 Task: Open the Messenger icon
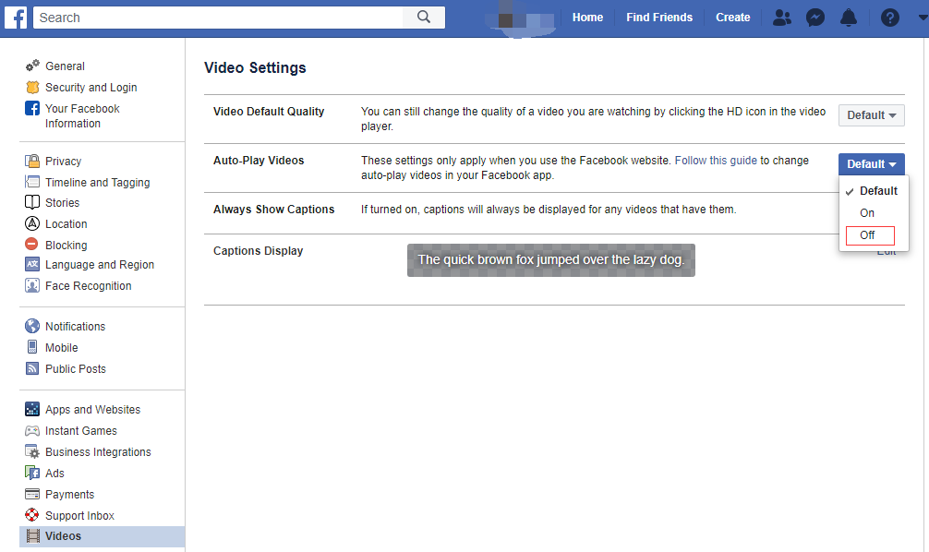click(815, 18)
